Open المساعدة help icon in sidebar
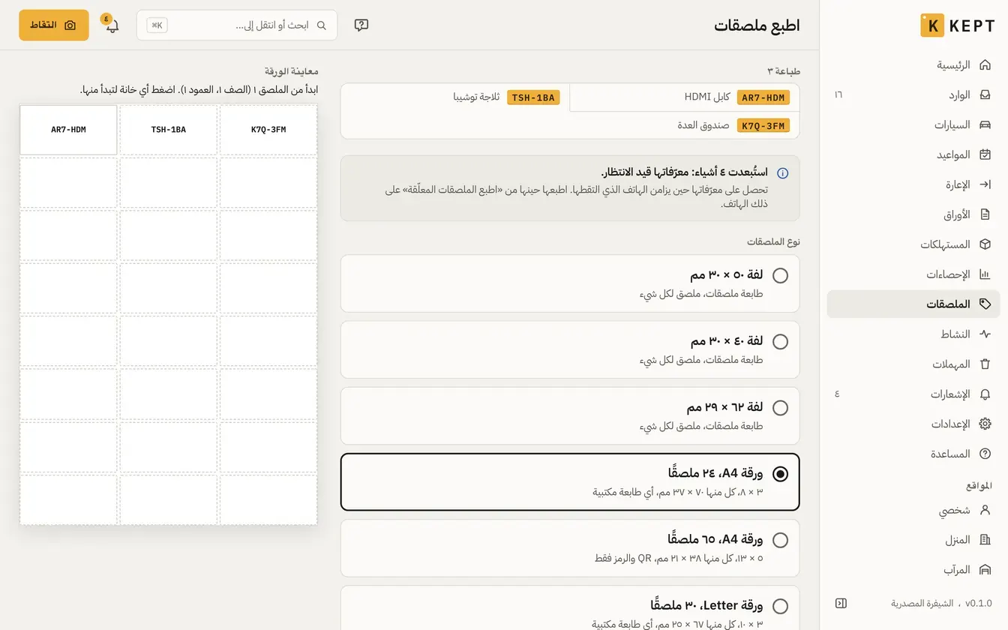This screenshot has height=630, width=1008. coord(985,454)
